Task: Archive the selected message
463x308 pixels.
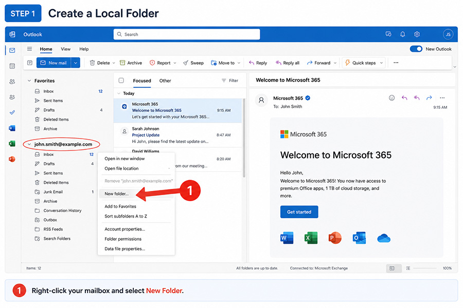Action: tap(131, 63)
